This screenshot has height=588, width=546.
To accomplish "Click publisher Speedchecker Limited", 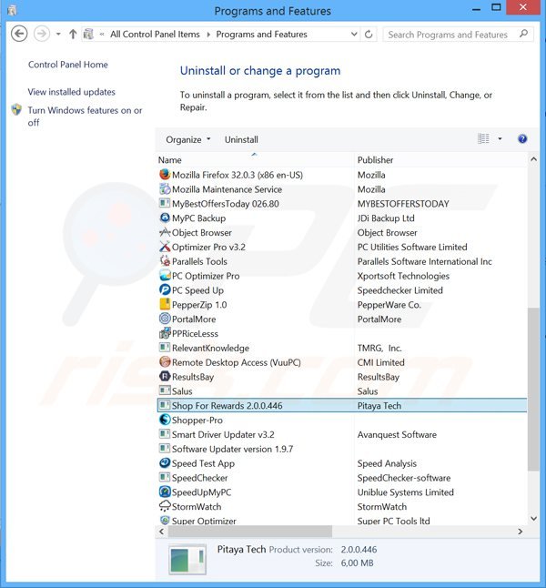I will (x=399, y=290).
